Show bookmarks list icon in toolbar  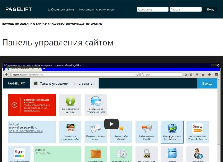[x=191, y=74]
